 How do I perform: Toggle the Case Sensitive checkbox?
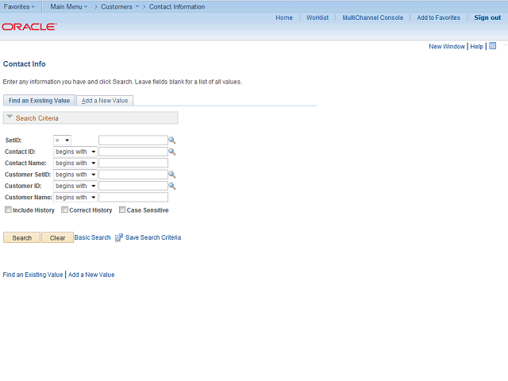click(122, 210)
